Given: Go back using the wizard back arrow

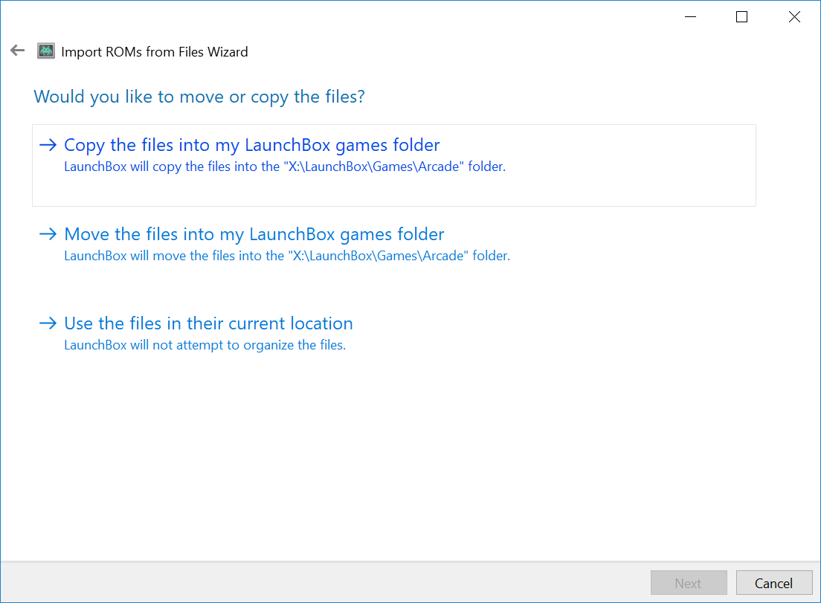Looking at the screenshot, I should tap(17, 51).
